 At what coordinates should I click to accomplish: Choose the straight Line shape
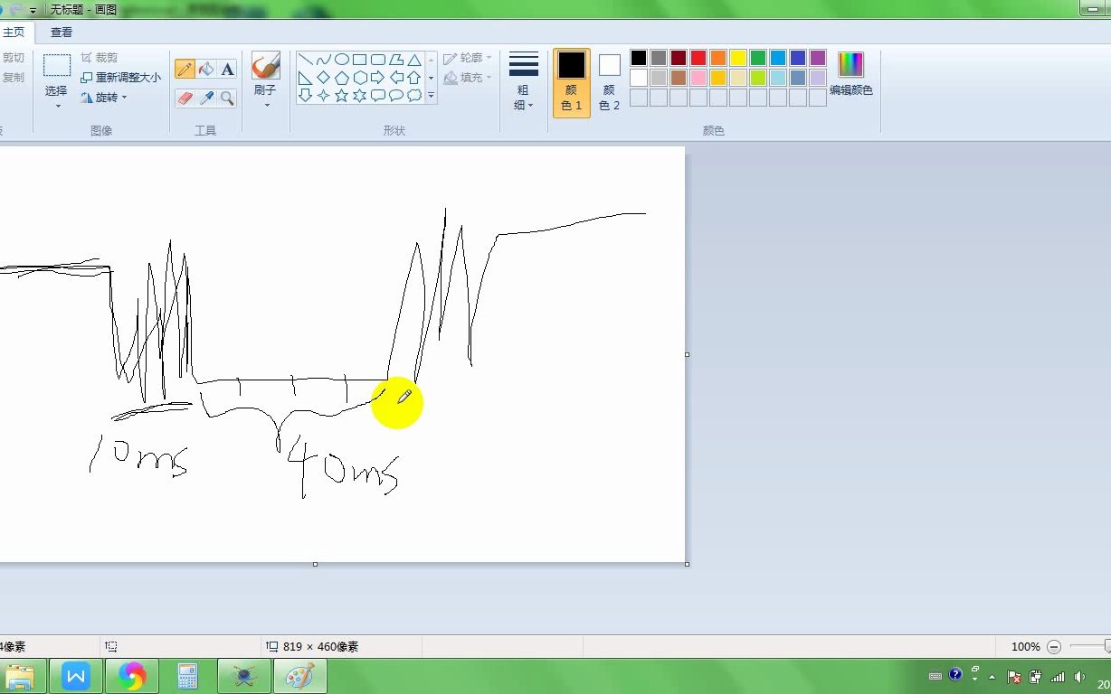click(x=306, y=60)
